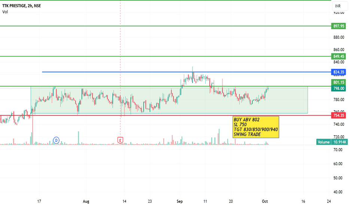
Task: Click the 50.00 scale value
Action: click(x=338, y=178)
